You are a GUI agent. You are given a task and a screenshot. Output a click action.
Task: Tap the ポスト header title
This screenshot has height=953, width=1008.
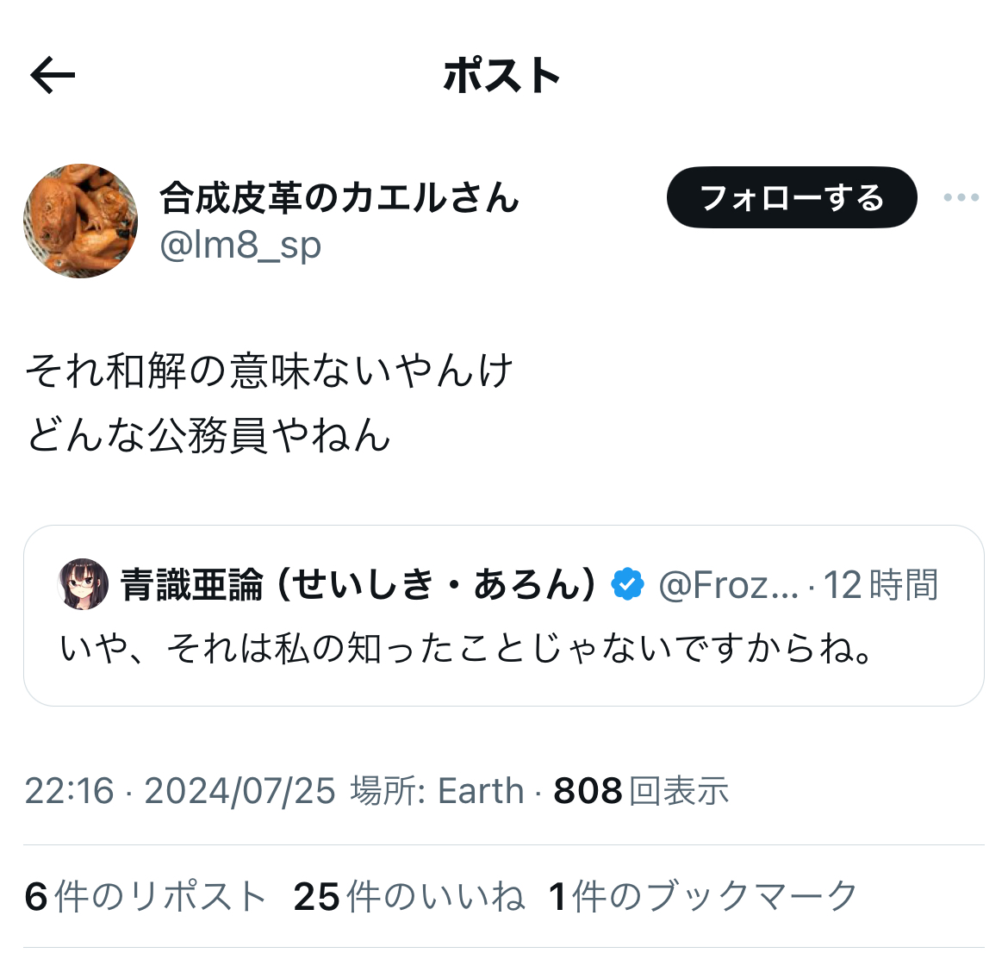point(502,75)
